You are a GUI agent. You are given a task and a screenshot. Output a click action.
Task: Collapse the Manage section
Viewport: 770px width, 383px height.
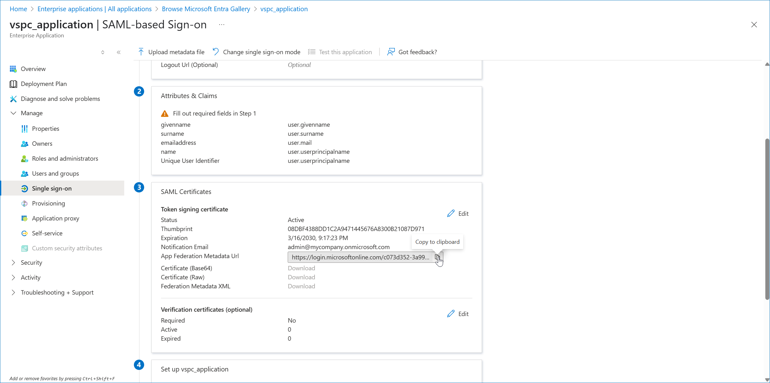[13, 113]
